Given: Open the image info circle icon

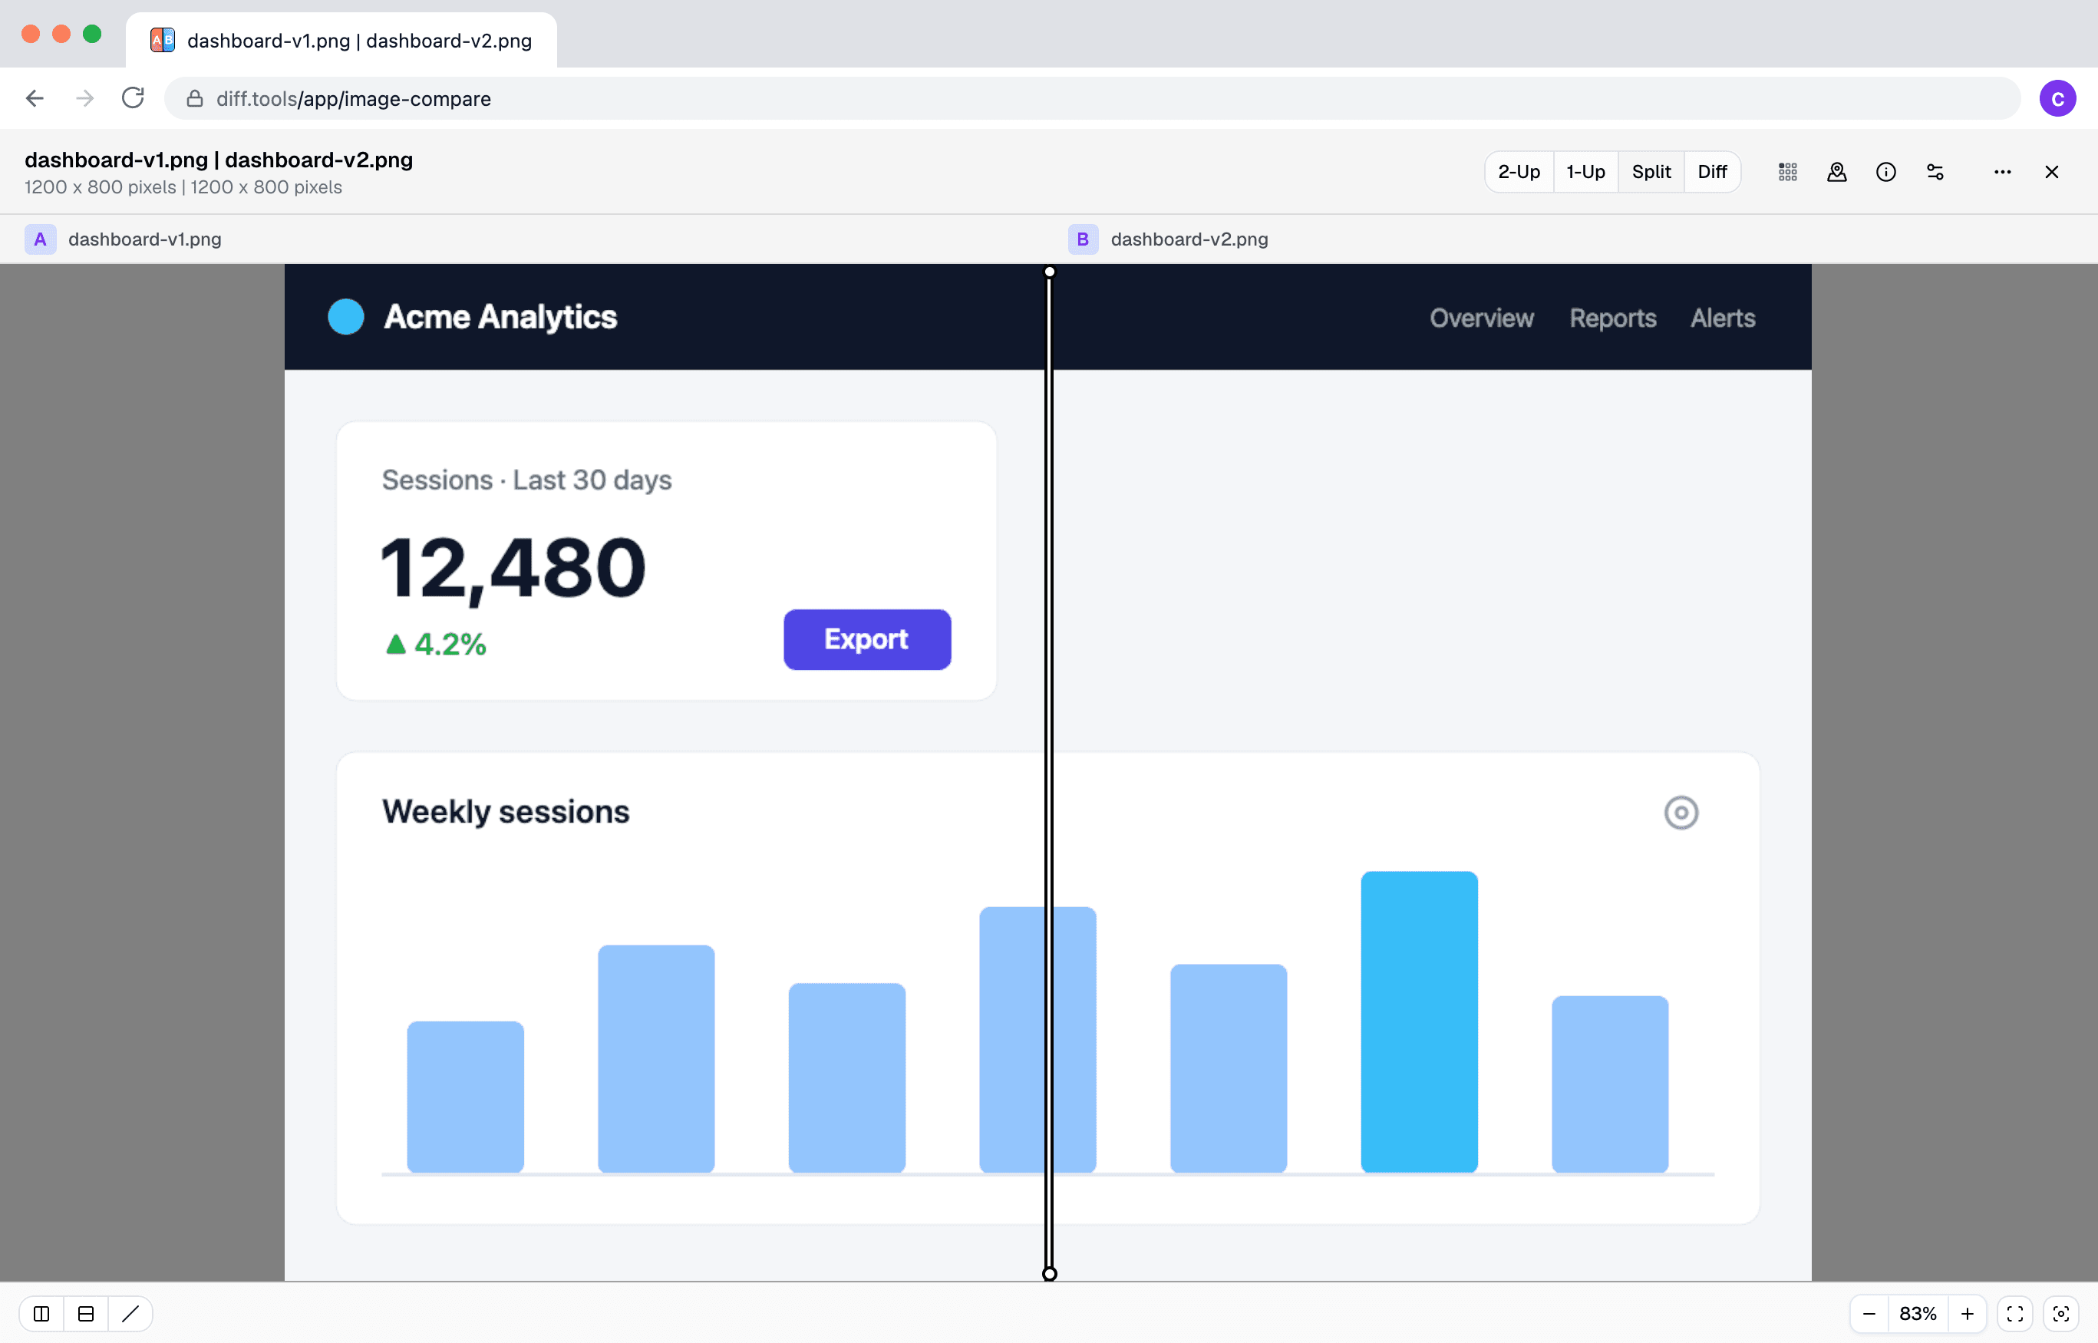Looking at the screenshot, I should pos(1886,172).
